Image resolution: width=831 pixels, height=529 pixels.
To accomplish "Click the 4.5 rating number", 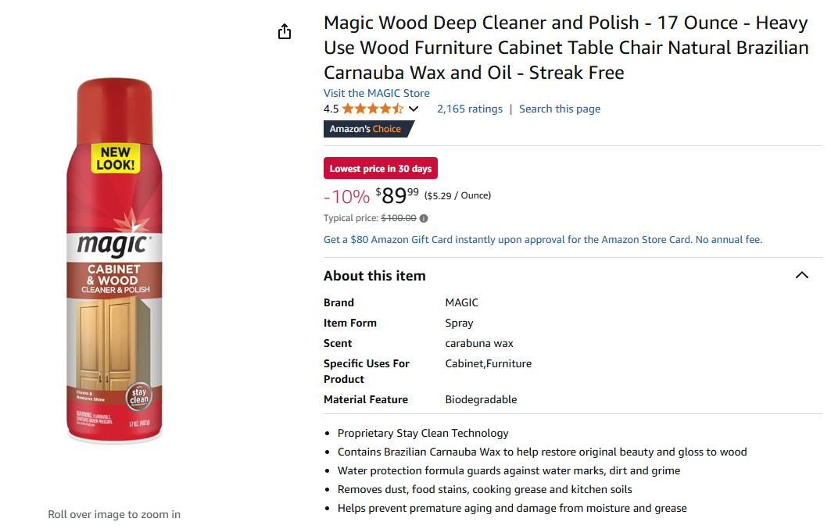I will tap(331, 109).
